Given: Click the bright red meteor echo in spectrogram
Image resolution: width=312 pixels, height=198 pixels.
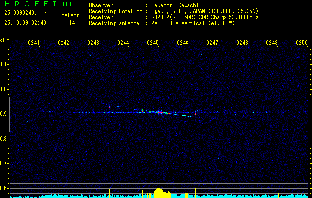Looking at the screenshot, I should [x=158, y=112].
